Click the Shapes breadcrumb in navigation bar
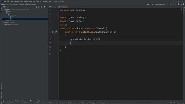This screenshot has width=185, height=104. tap(3, 4)
